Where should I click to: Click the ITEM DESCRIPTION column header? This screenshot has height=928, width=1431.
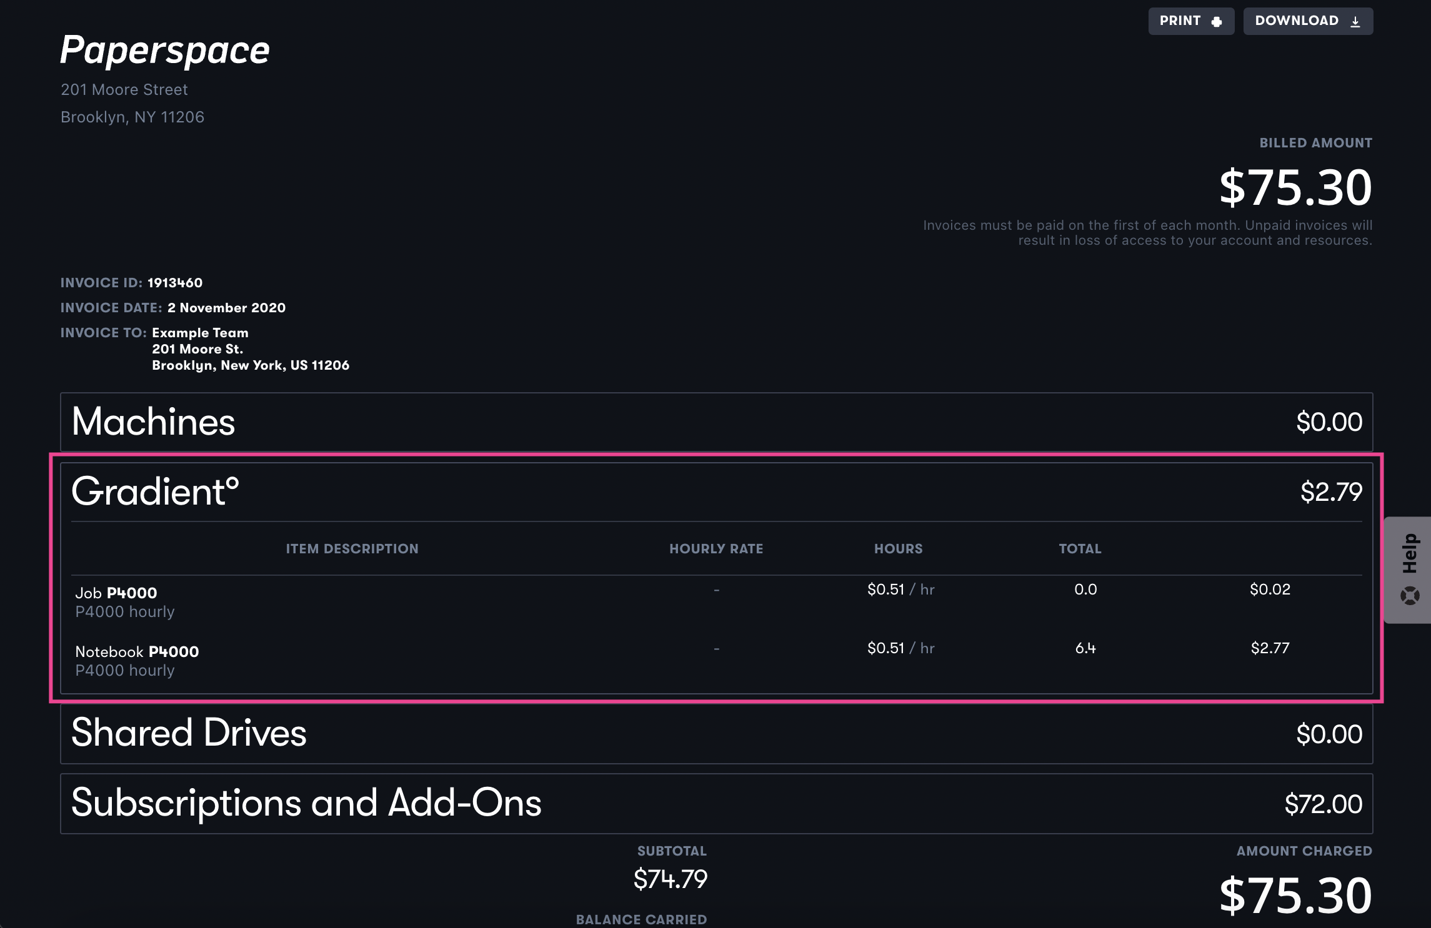[x=352, y=549]
